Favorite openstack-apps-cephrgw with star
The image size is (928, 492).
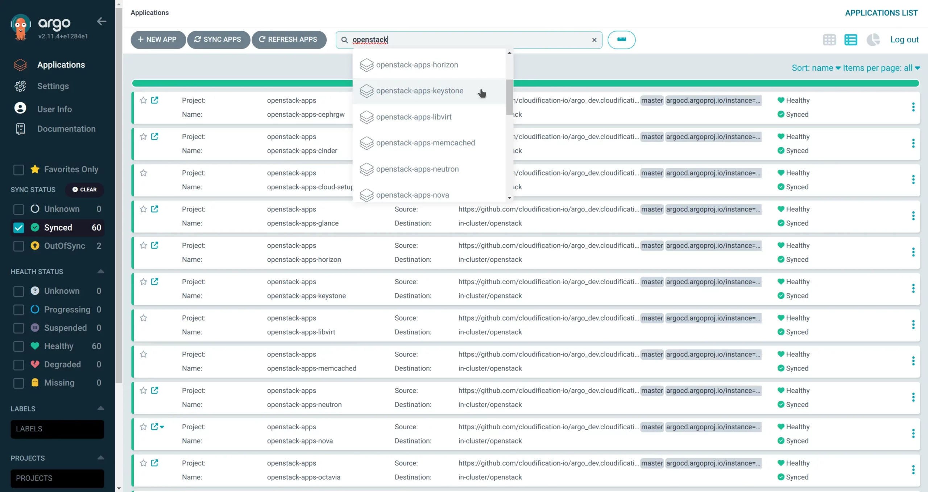144,100
